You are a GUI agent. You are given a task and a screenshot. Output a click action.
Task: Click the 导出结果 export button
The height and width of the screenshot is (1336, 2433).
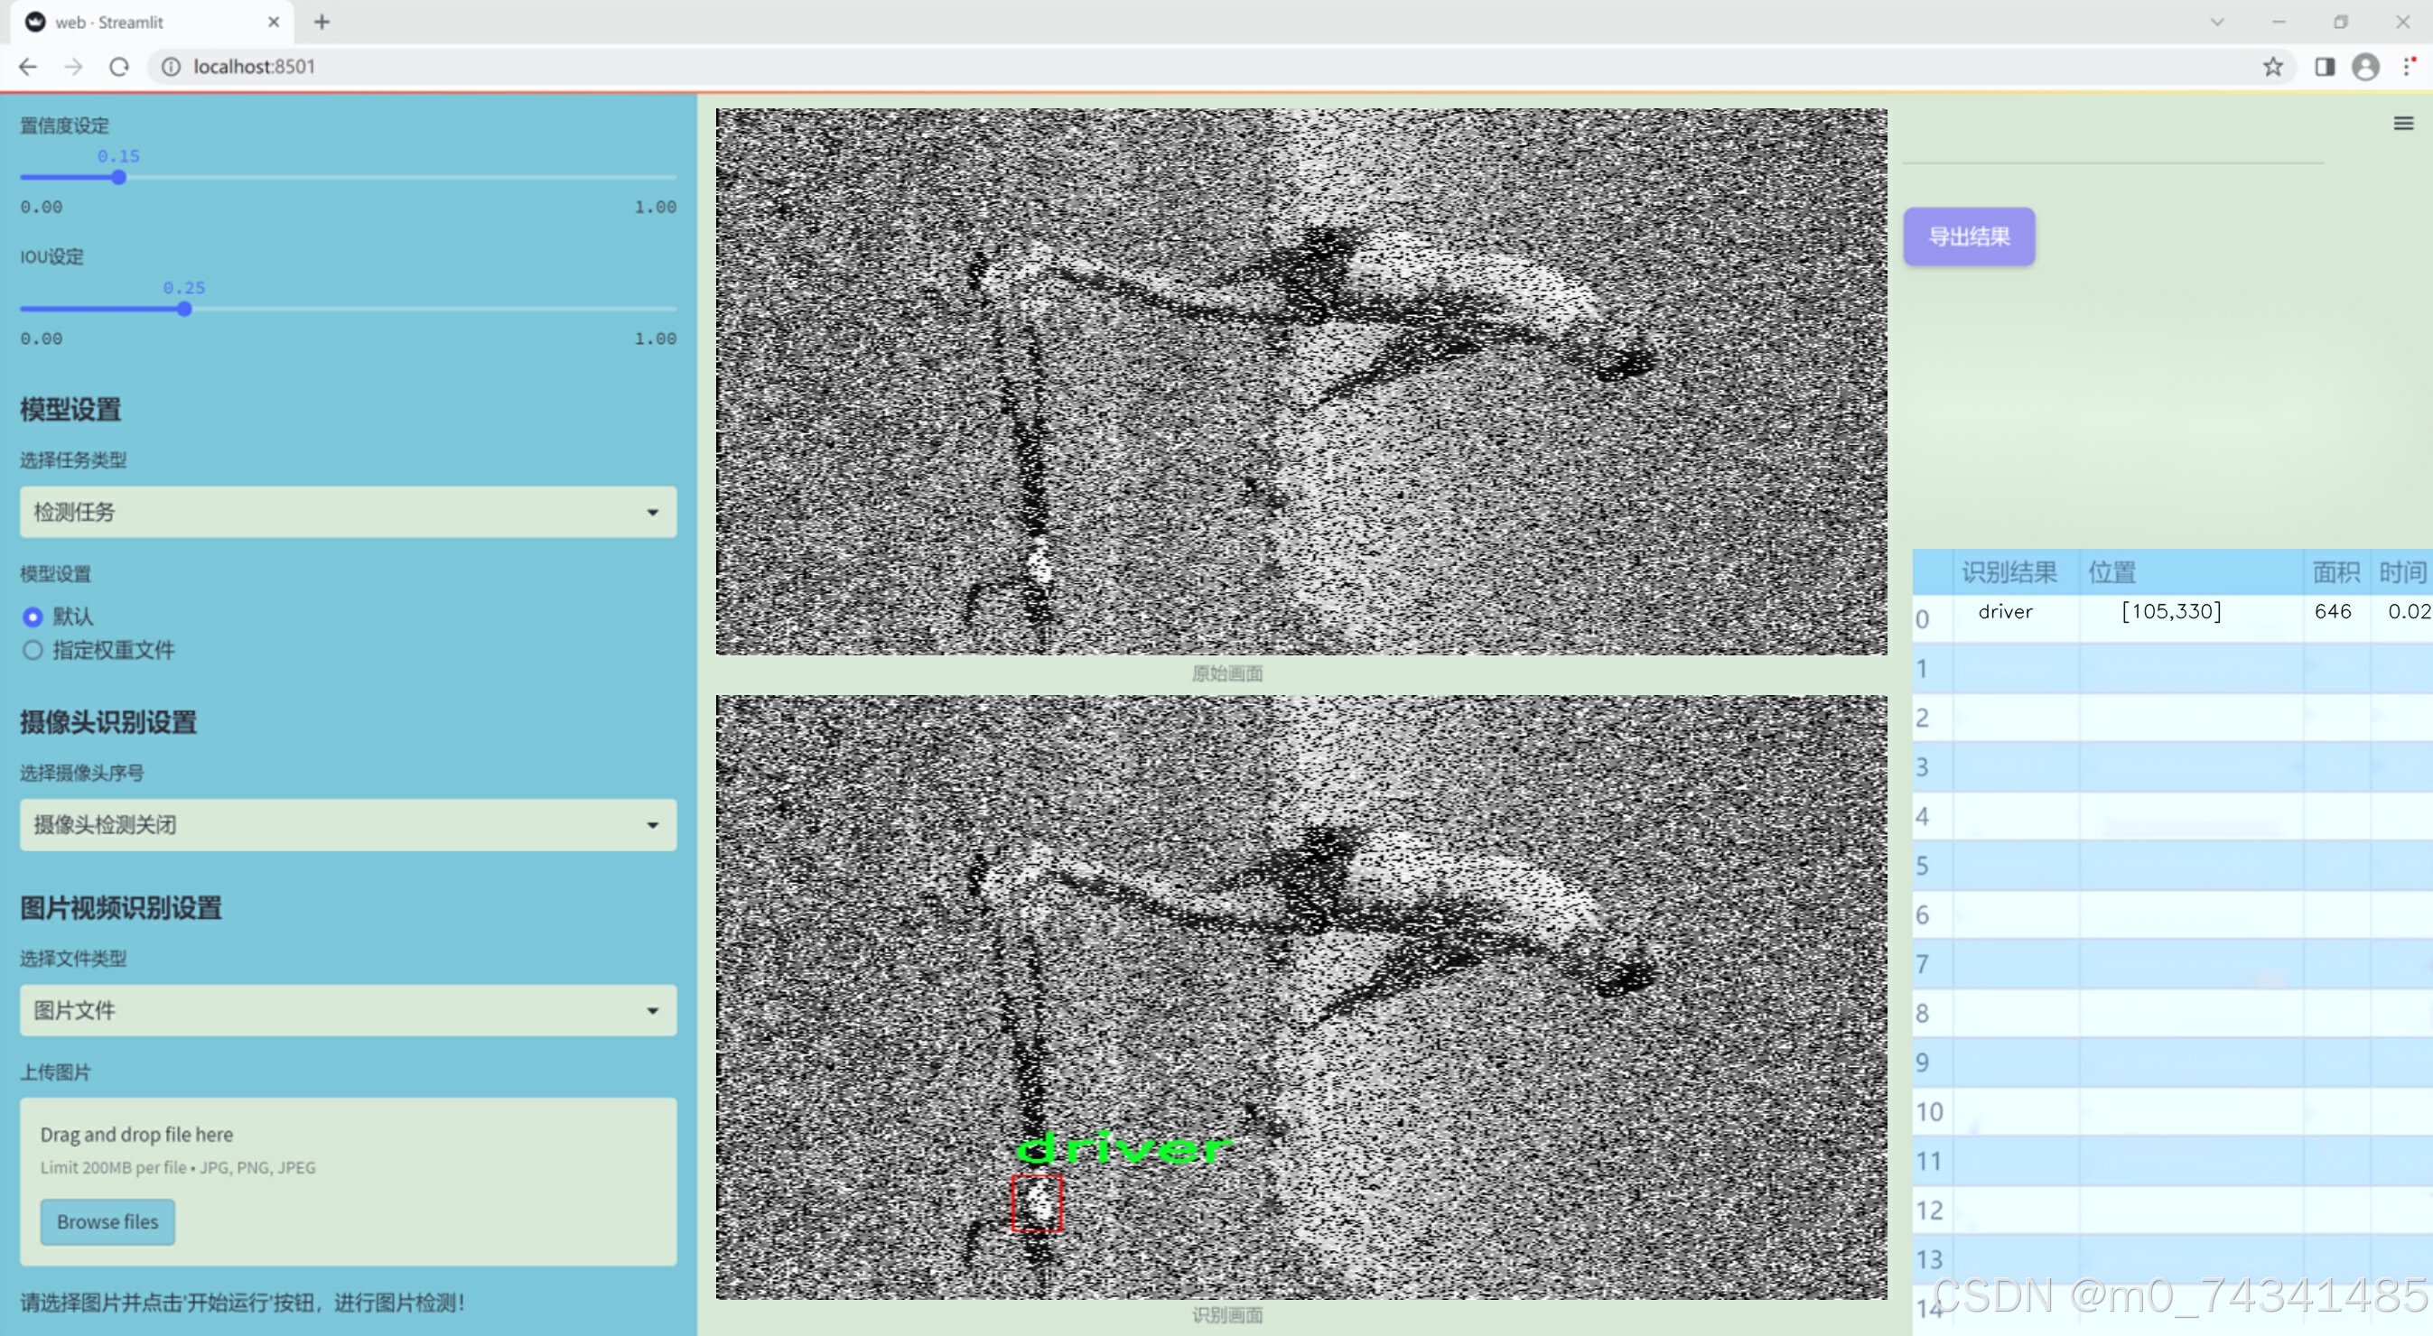click(1968, 236)
